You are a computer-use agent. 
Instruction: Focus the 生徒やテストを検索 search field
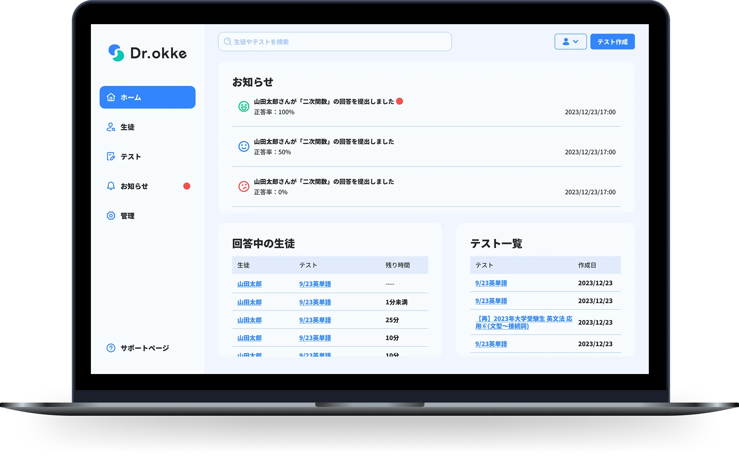pos(335,42)
